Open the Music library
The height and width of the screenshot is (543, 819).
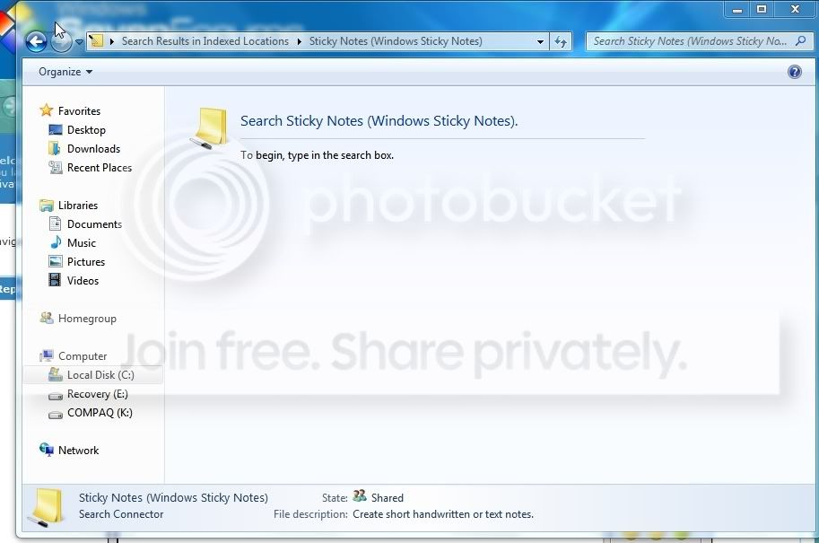[x=82, y=242]
